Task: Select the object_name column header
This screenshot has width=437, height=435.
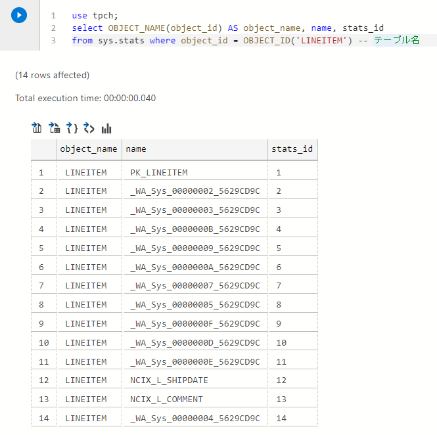Action: pos(89,149)
